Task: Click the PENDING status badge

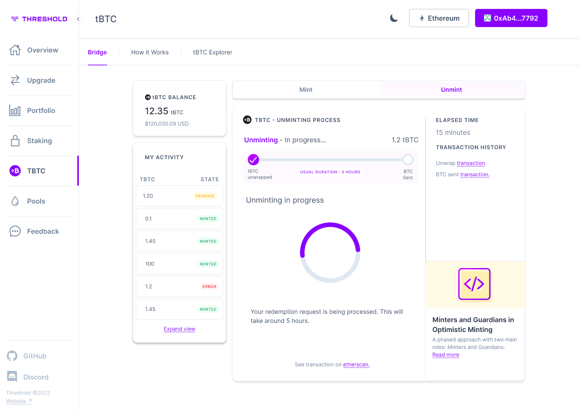Action: tap(205, 196)
